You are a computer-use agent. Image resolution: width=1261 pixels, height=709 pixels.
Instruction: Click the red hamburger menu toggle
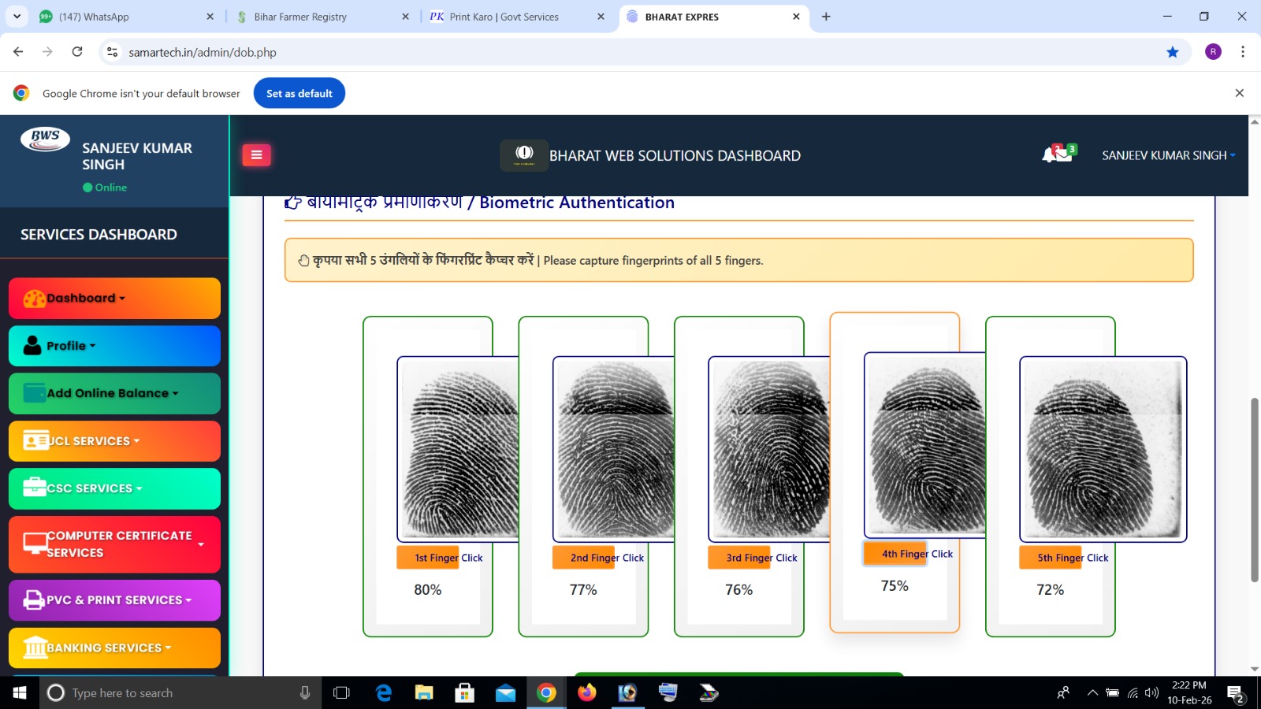coord(256,155)
